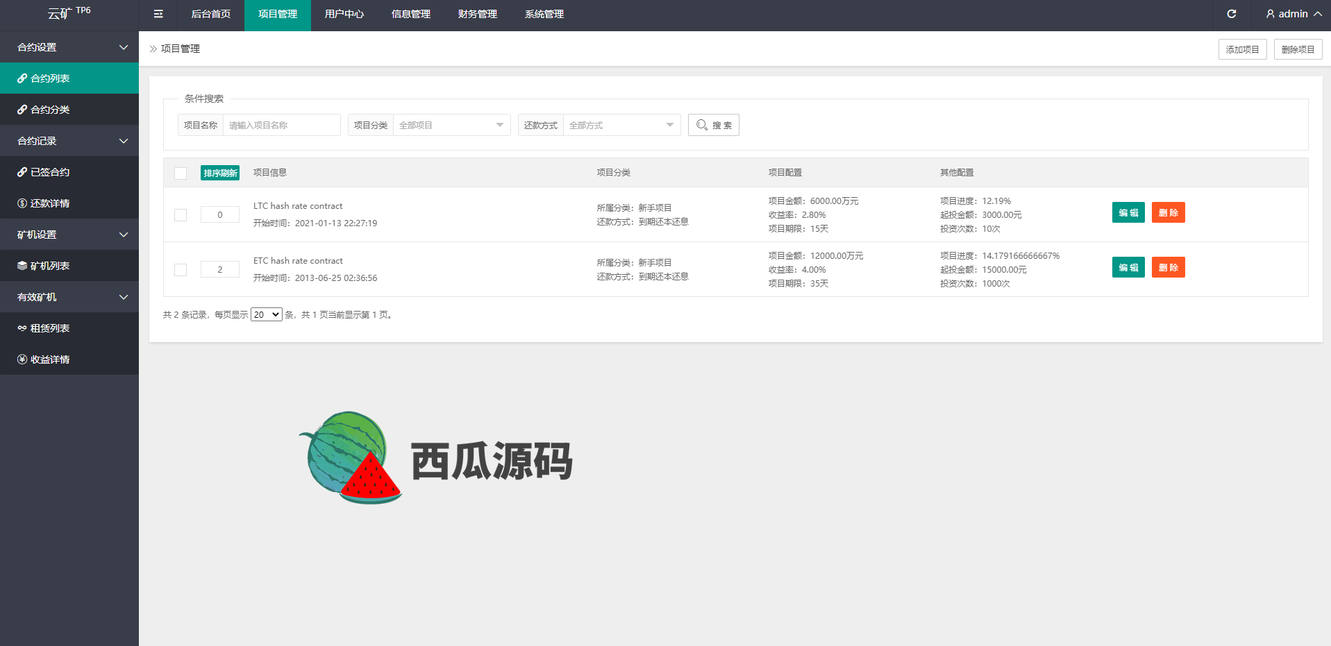Viewport: 1331px width, 646px height.
Task: Open the 信息管理 top menu
Action: pos(411,14)
